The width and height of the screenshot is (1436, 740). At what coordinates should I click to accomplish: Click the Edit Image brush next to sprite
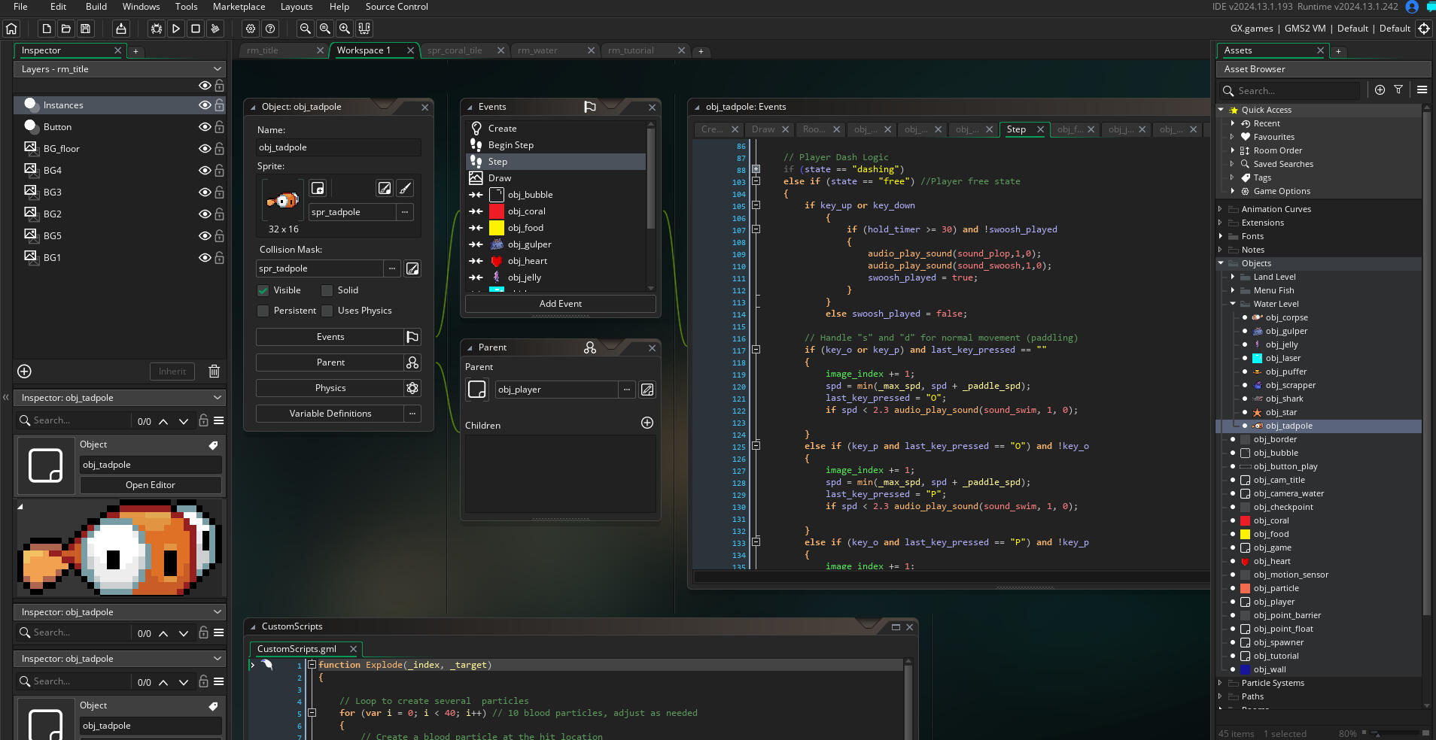click(x=405, y=188)
